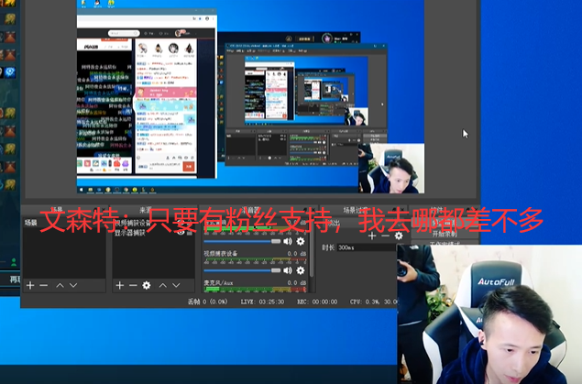Select the 场景 item in scenes list
The height and width of the screenshot is (384, 582).
(x=64, y=223)
